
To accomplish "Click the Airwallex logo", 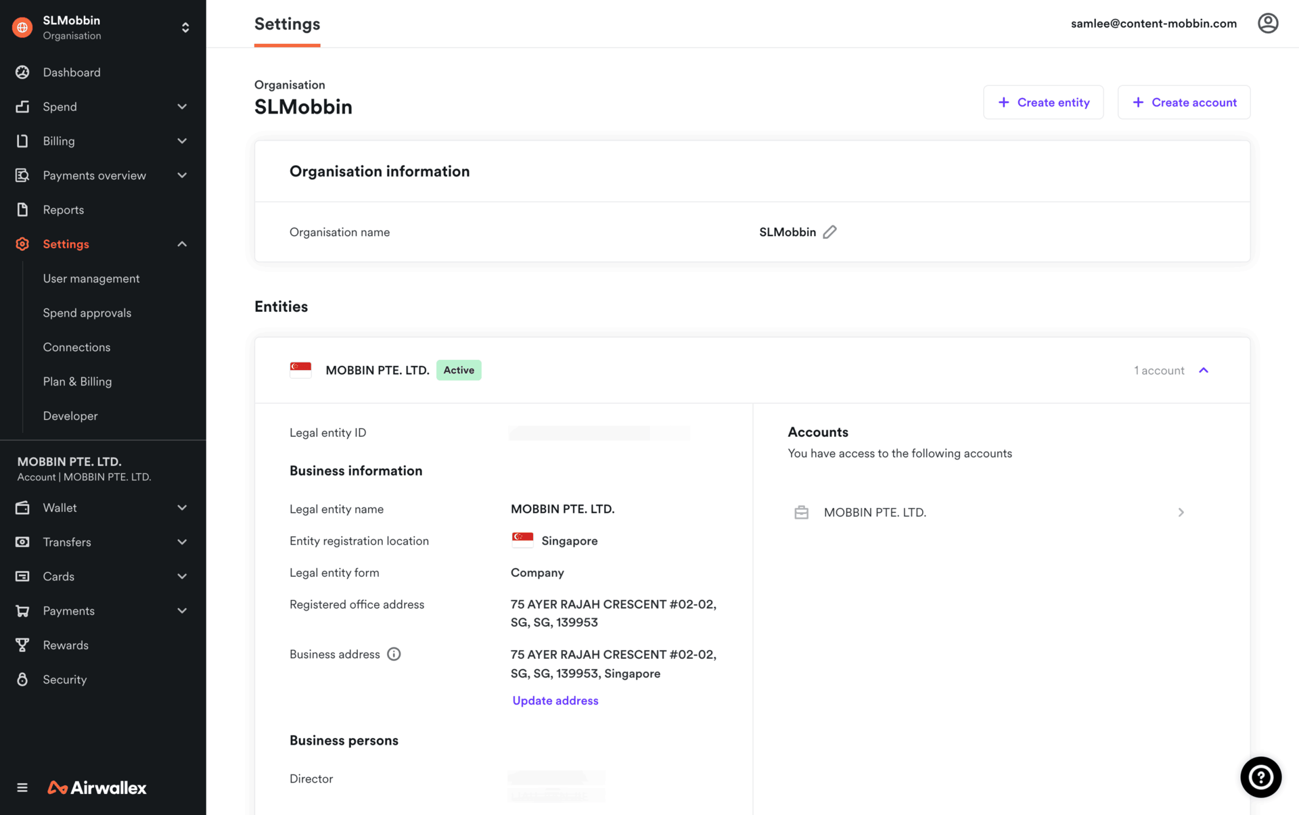I will point(97,787).
